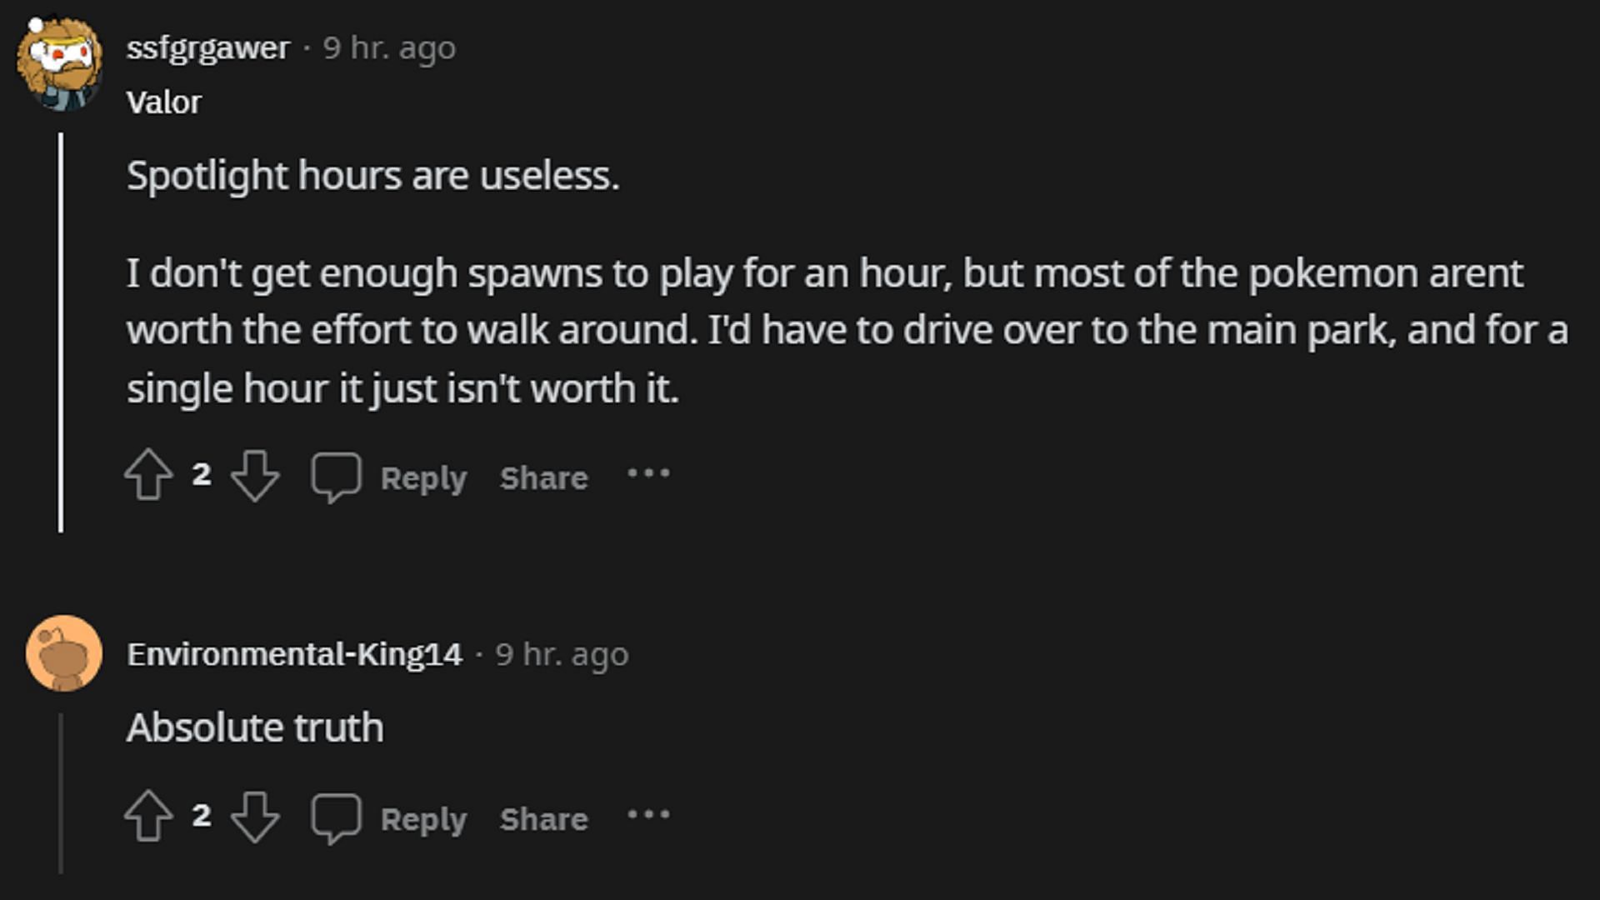Open the ssfgrgawer username link

pos(208,47)
